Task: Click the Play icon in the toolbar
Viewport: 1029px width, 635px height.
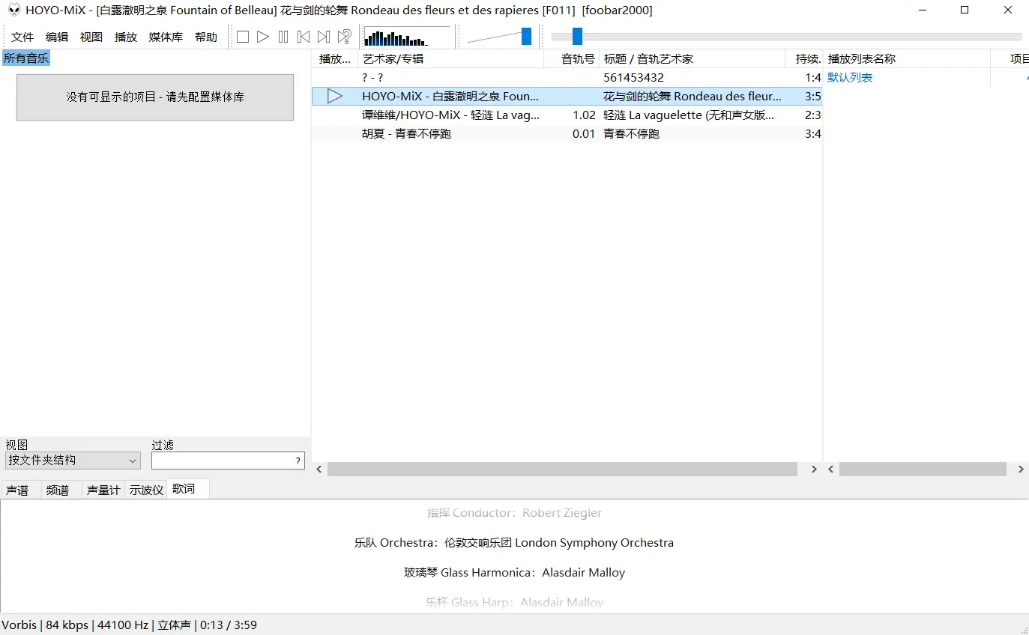Action: pos(263,36)
